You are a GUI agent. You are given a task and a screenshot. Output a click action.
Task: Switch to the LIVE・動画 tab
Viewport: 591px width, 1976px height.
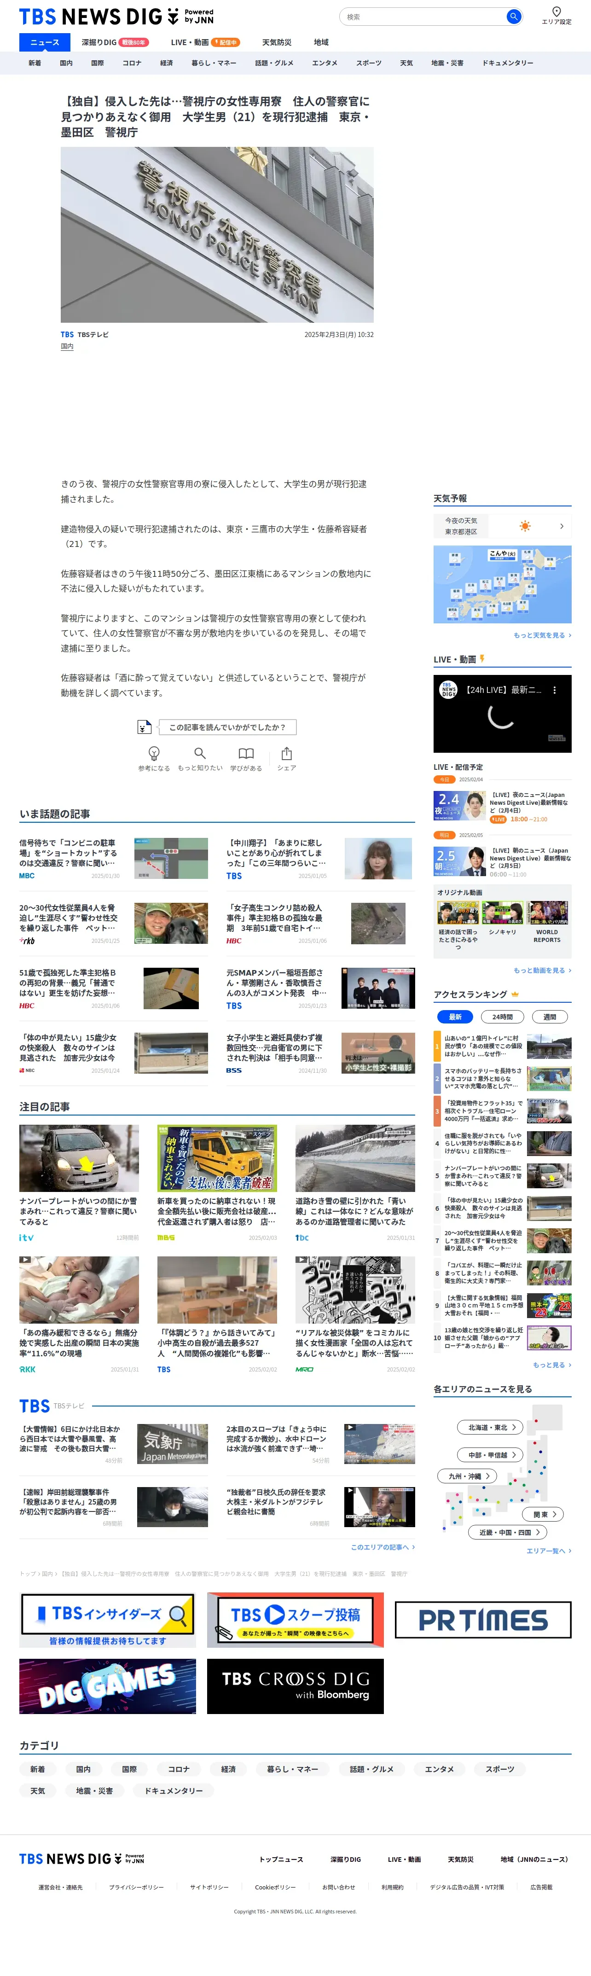point(205,42)
